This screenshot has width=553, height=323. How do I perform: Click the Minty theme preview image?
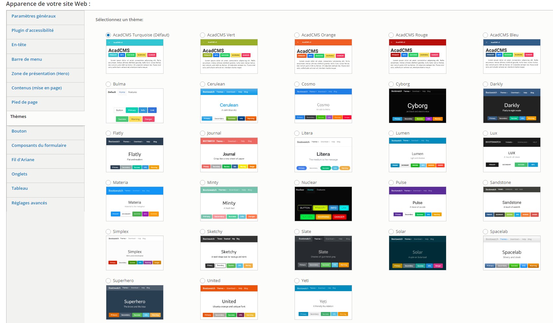[x=229, y=204]
